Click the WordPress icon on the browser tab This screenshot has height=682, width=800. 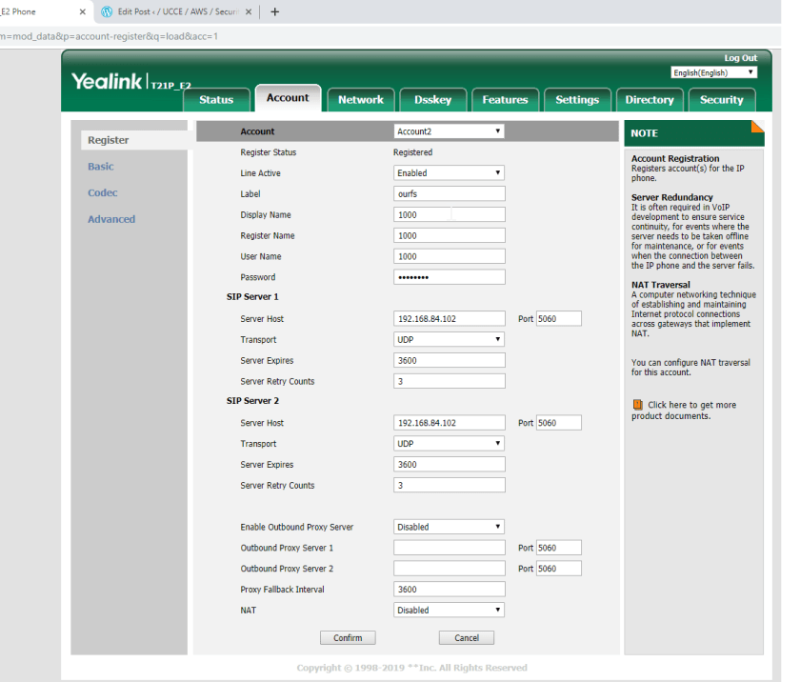(105, 13)
